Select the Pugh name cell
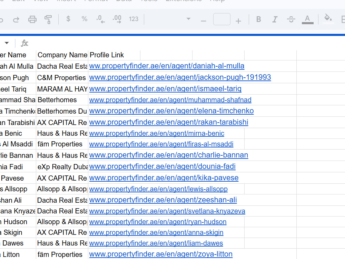345x259 pixels. (x=18, y=77)
